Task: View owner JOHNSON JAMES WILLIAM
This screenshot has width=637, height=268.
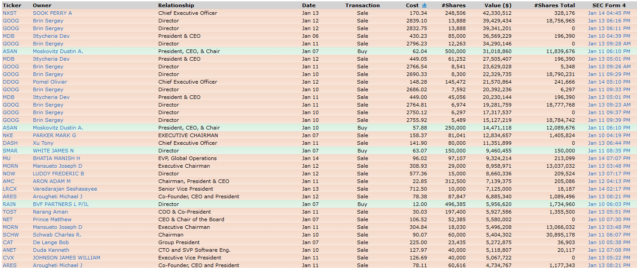Action: [x=67, y=258]
